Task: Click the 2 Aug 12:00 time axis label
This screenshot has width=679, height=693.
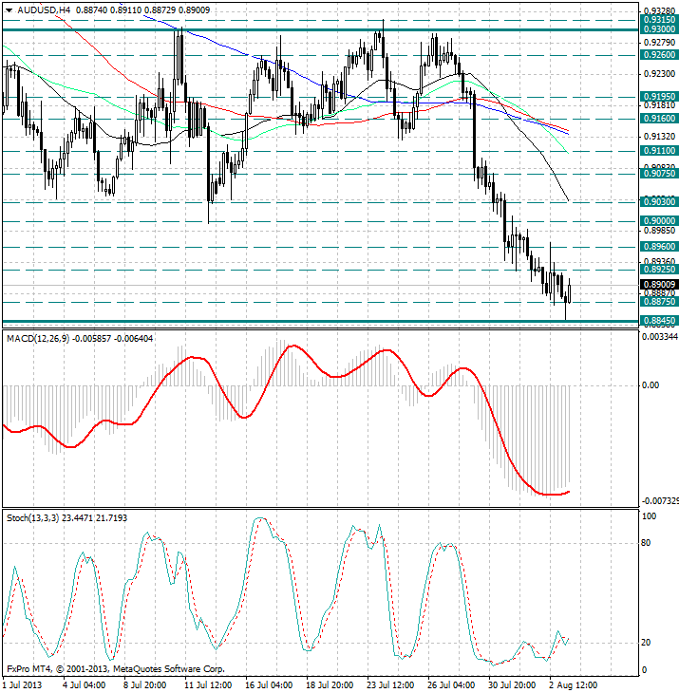Action: [574, 684]
